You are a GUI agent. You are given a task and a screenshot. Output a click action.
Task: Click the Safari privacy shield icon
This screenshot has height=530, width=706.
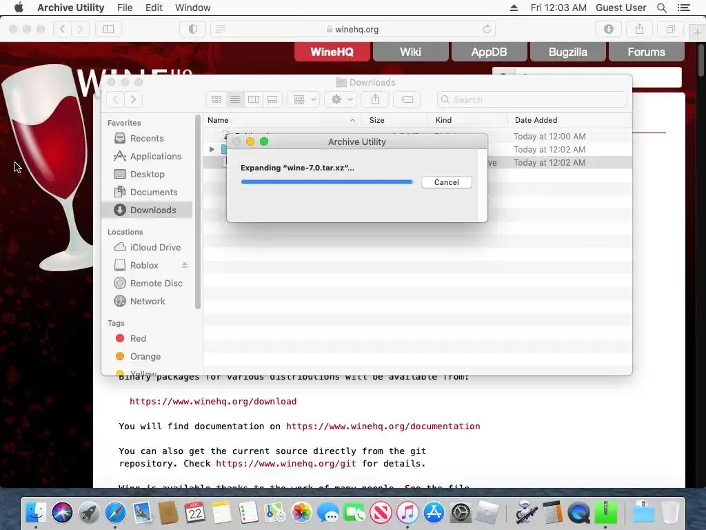click(193, 29)
